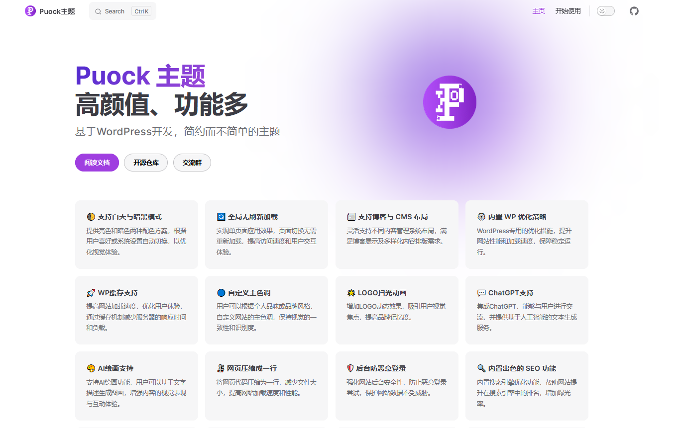Viewport: 682px width, 428px height.
Task: Click the 交流群 button
Action: coord(192,163)
